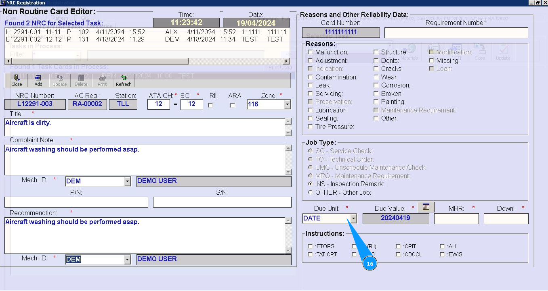
Task: Open the calendar picker beside Due Value
Action: point(426,207)
